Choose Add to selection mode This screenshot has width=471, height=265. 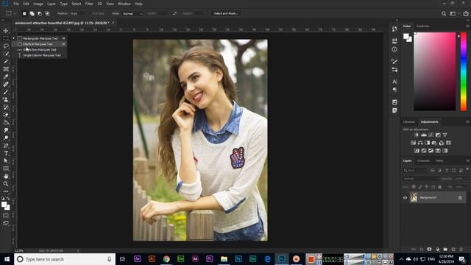click(x=32, y=13)
